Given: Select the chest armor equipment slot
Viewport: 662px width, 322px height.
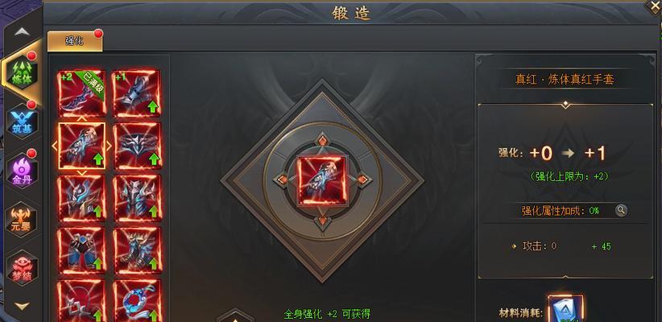Looking at the screenshot, I should tap(137, 198).
